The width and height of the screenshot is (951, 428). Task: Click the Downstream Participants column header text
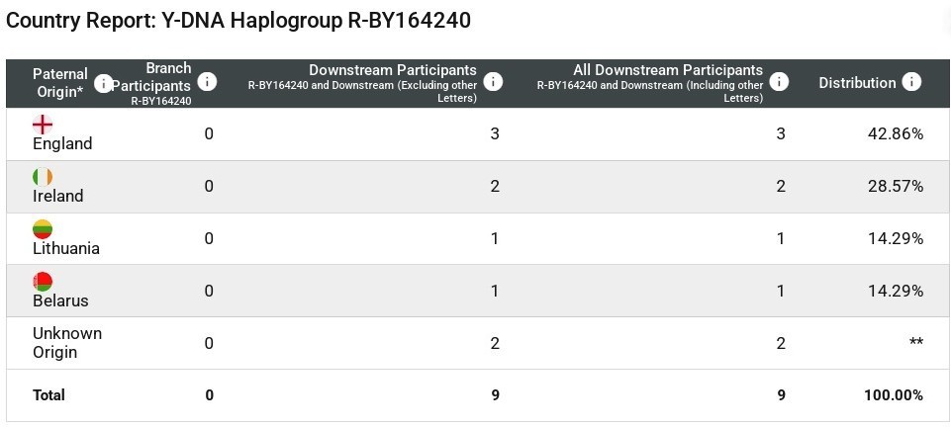coord(392,70)
